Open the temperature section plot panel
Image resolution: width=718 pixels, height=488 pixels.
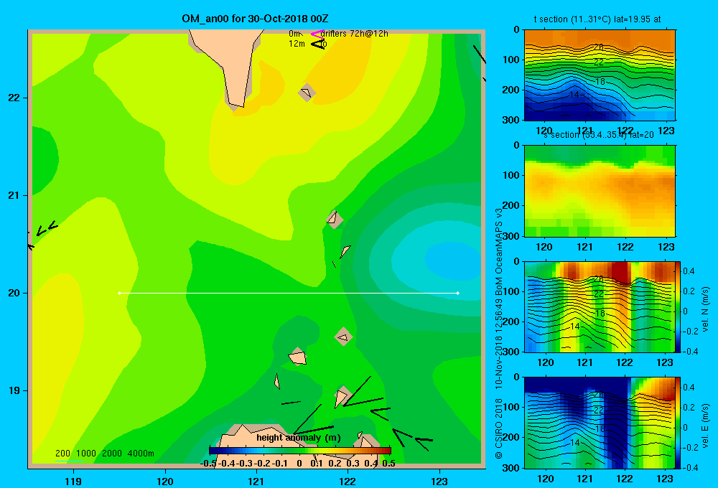pos(600,75)
